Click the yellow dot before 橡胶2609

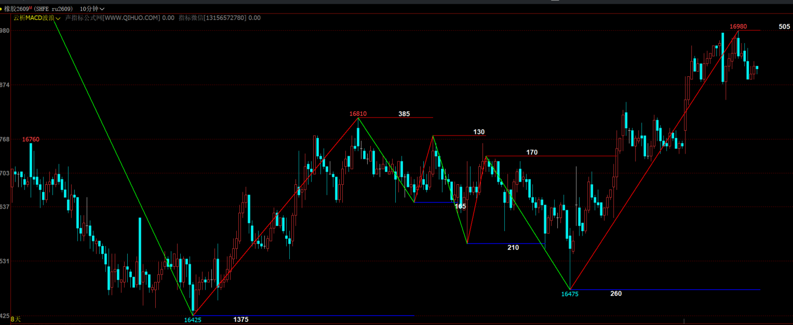[x=2, y=9]
